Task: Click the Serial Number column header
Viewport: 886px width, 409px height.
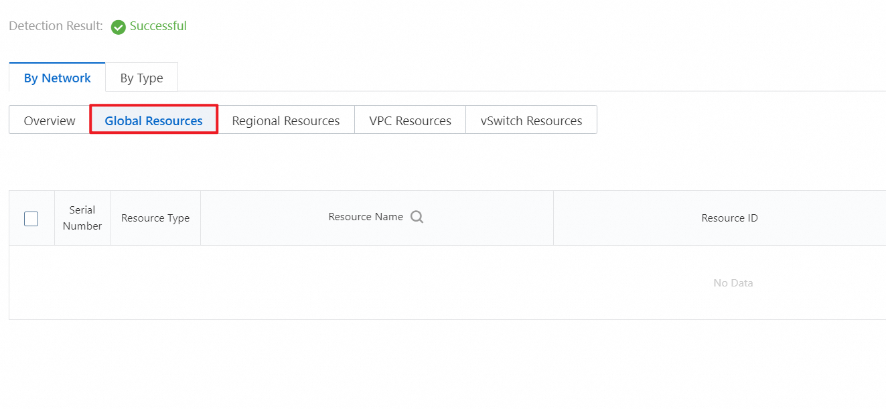Action: [x=82, y=218]
